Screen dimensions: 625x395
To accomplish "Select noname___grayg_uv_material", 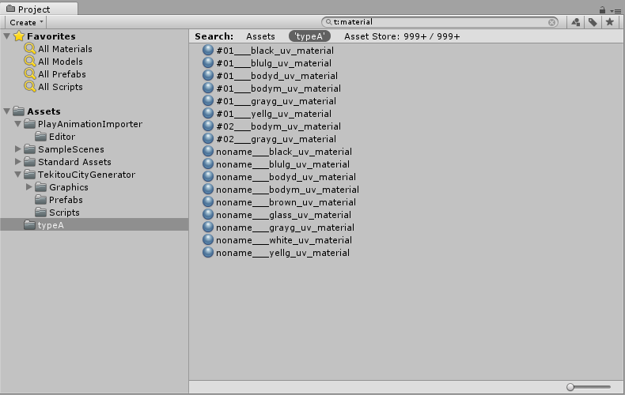I will (x=285, y=228).
